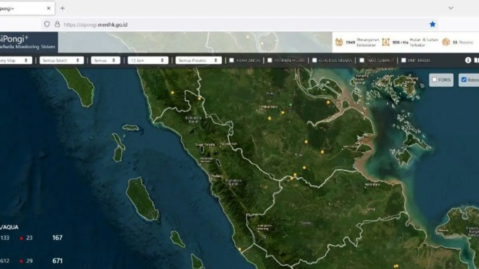Check the FDRS layer checkbox
Image resolution: width=479 pixels, height=269 pixels.
[x=434, y=80]
